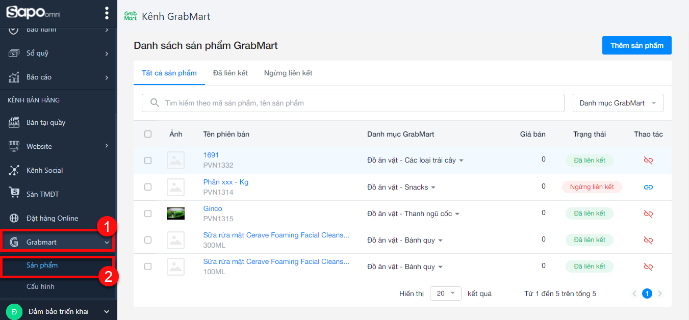The width and height of the screenshot is (689, 320).
Task: Expand the Báo cáo menu chevron
Action: coord(107,77)
